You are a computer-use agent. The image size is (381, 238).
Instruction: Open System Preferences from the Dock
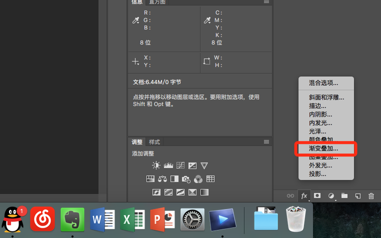pos(192,219)
